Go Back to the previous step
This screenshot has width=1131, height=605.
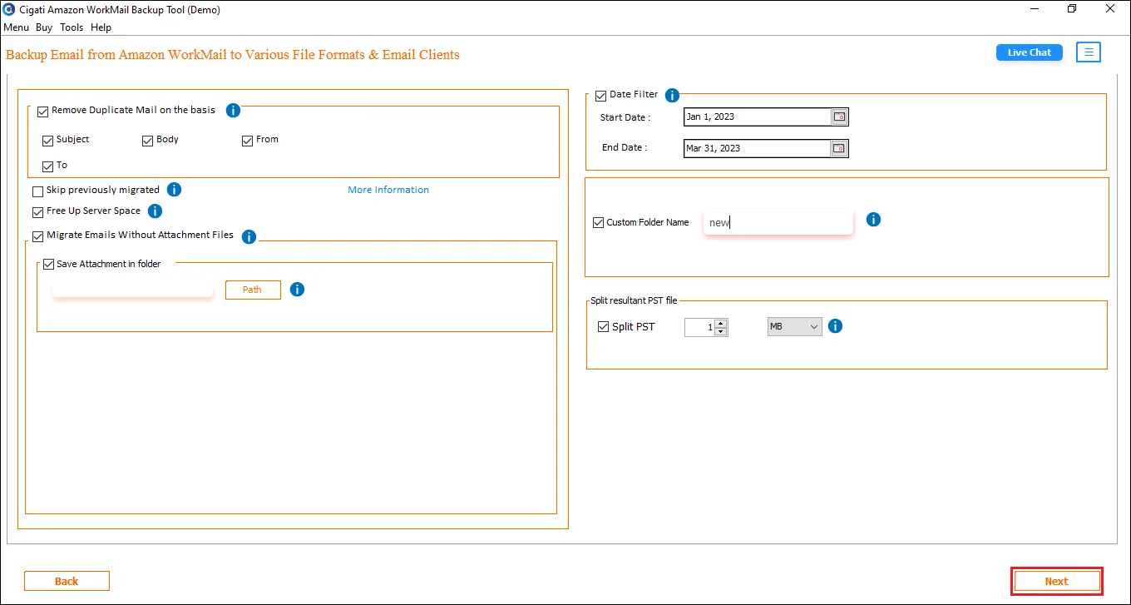pyautogui.click(x=67, y=582)
